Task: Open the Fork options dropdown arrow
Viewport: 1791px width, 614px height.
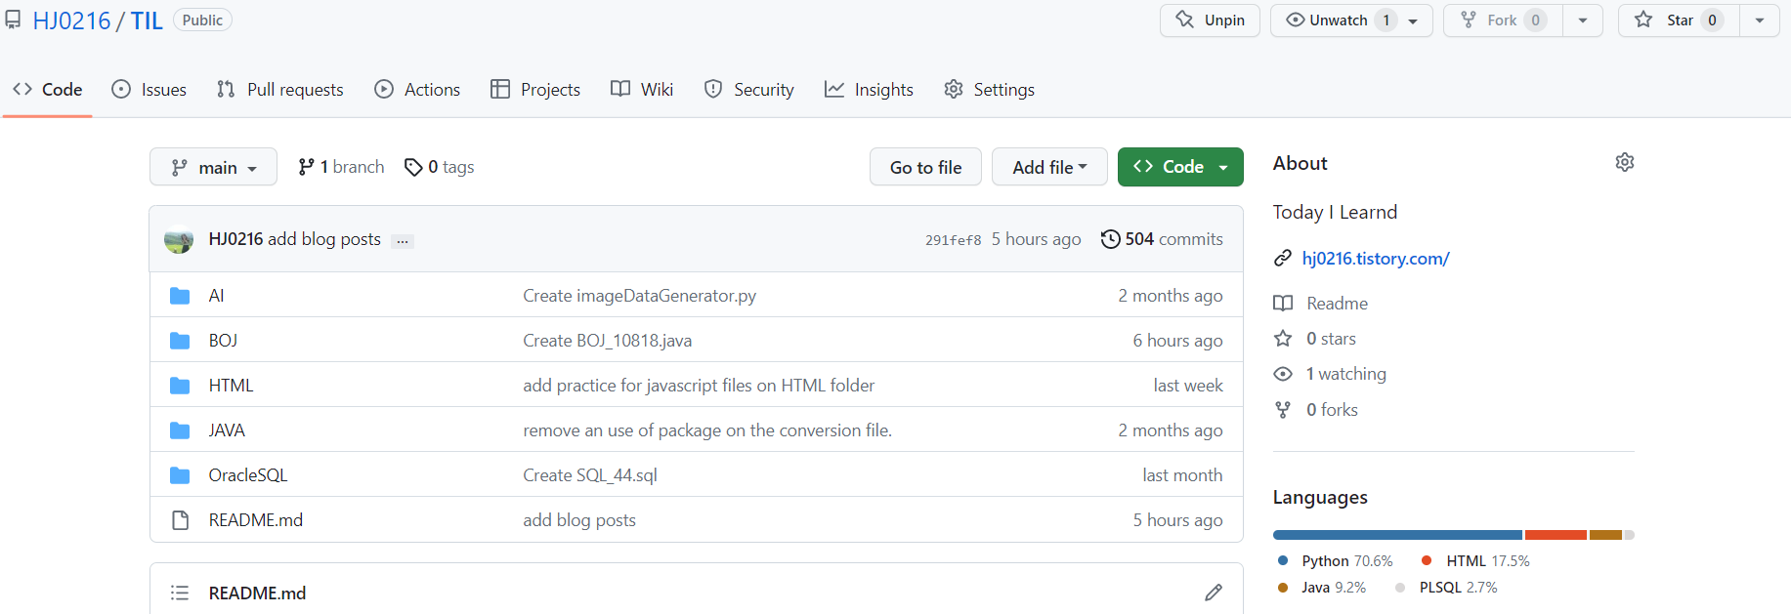Action: (1583, 20)
